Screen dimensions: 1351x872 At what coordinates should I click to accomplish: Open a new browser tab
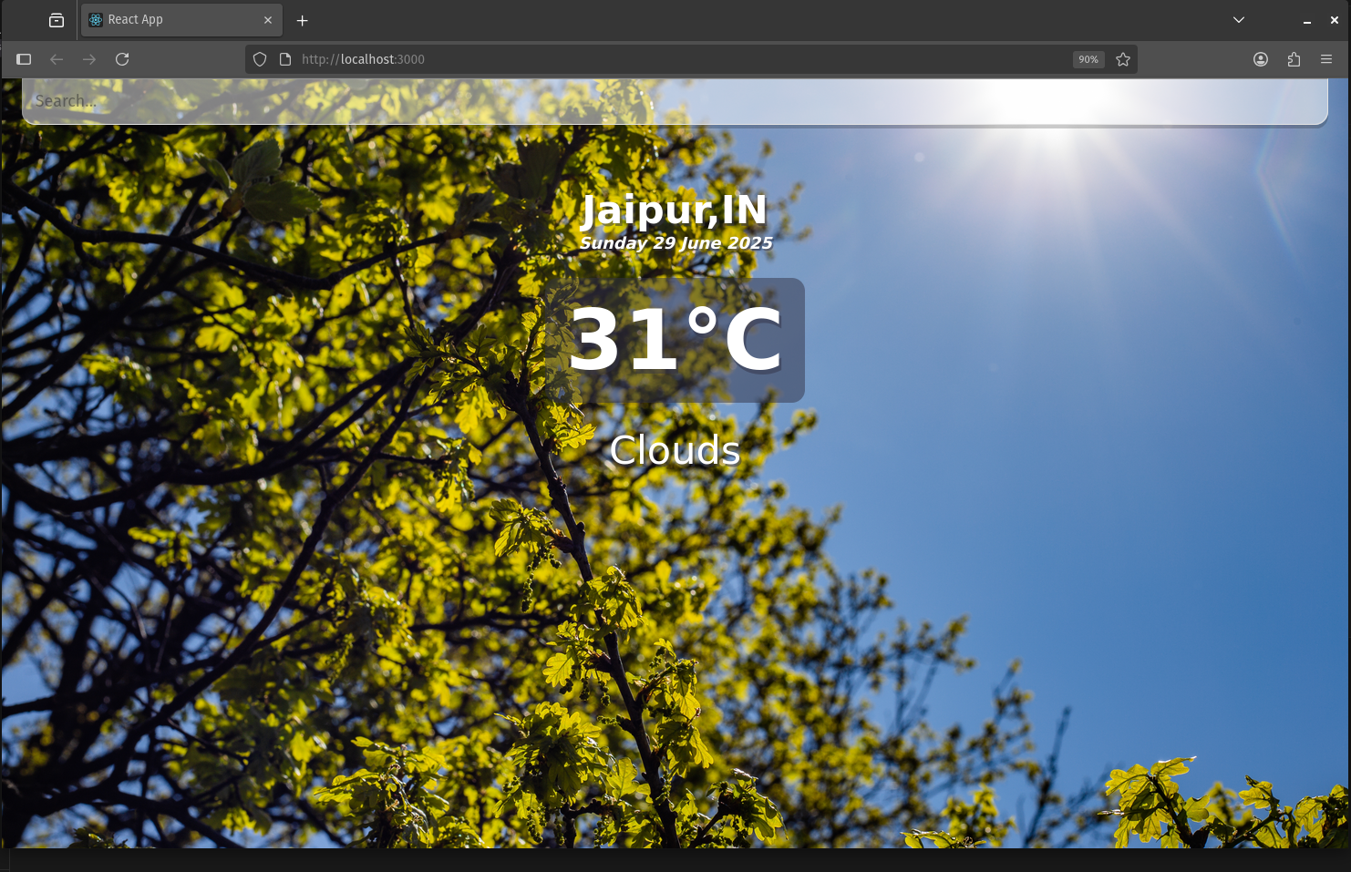[x=303, y=20]
